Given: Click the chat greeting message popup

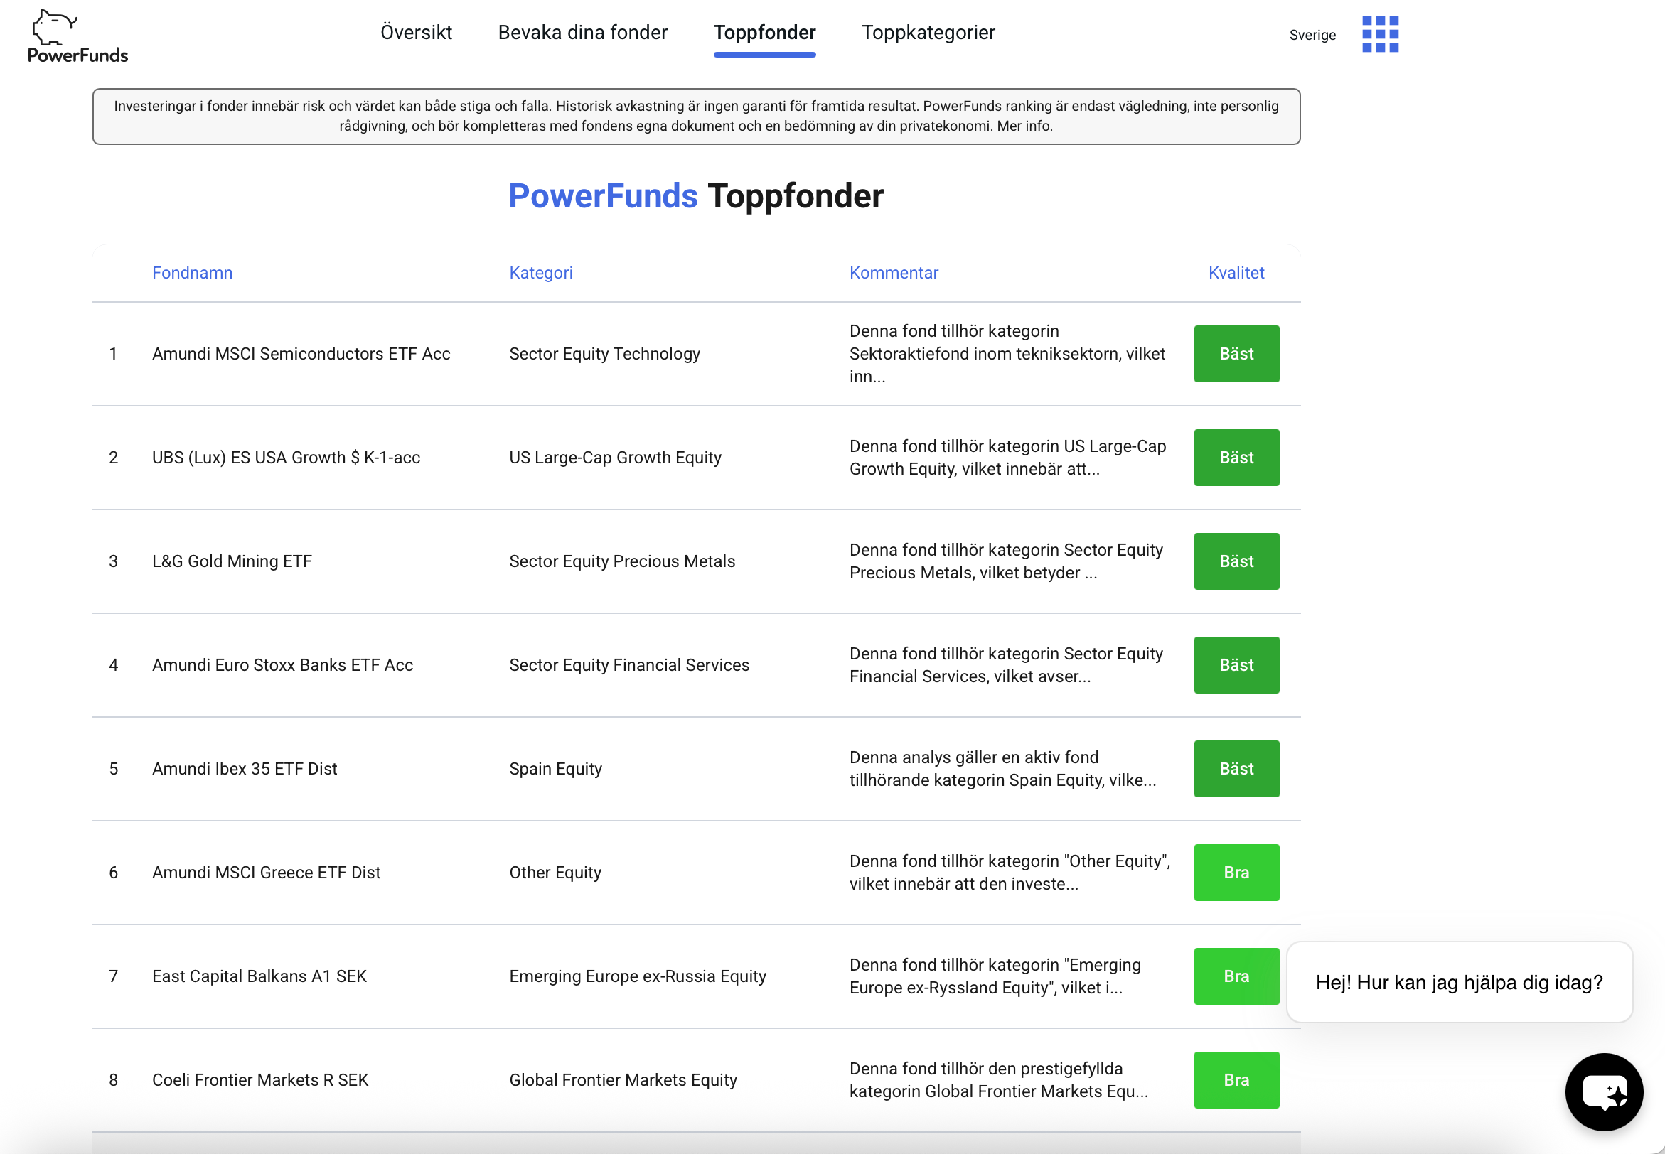Looking at the screenshot, I should tap(1458, 982).
